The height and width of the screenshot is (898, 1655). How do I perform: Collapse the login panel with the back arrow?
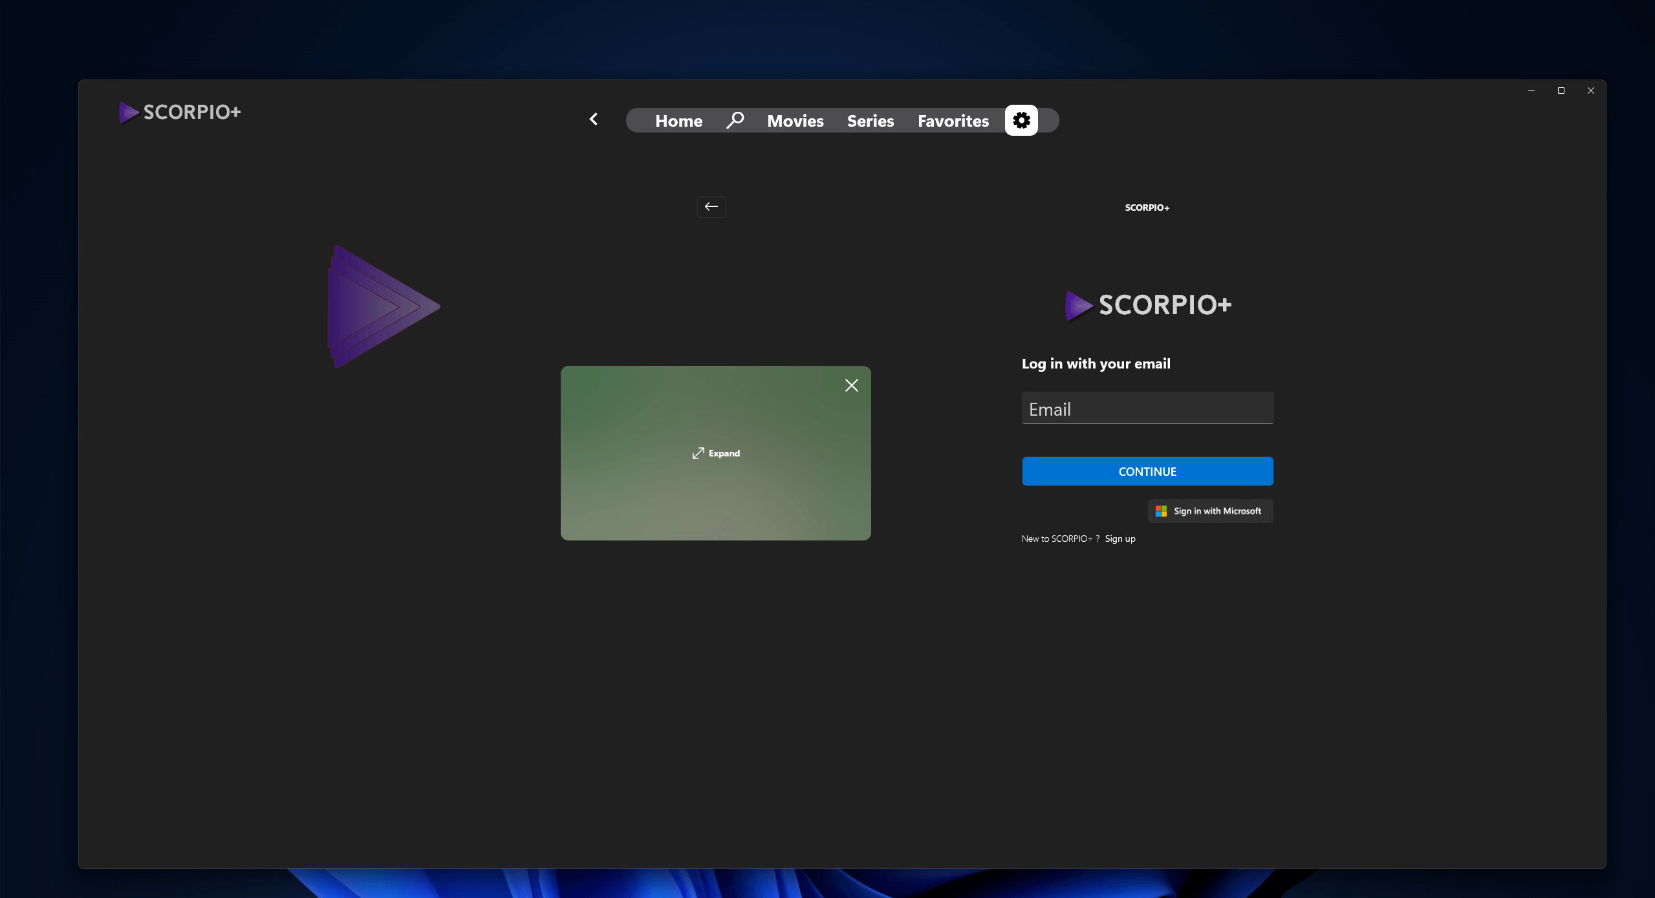click(x=710, y=207)
